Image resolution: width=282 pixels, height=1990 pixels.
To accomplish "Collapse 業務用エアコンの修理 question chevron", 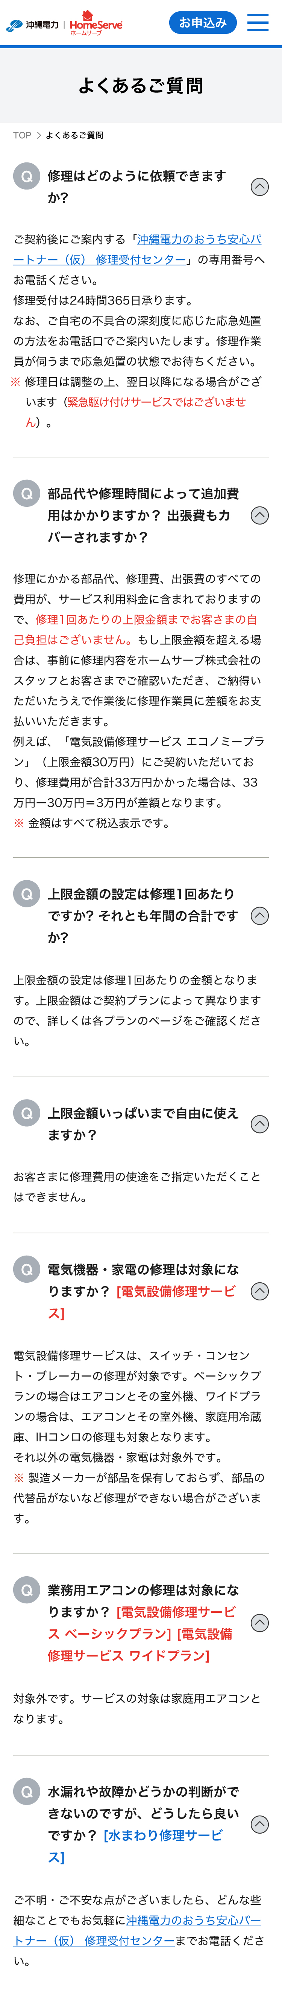I will 260,1622.
